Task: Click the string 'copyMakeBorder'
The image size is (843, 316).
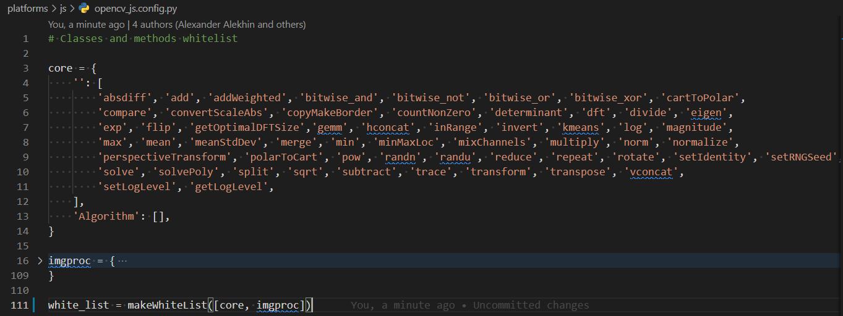Action: click(330, 112)
